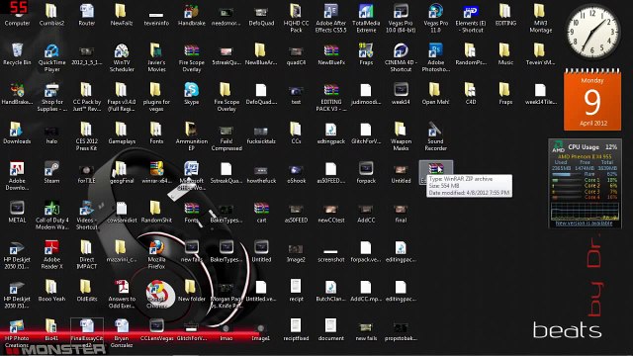
Task: Launch Google Chrome from the desktop
Action: click(156, 295)
